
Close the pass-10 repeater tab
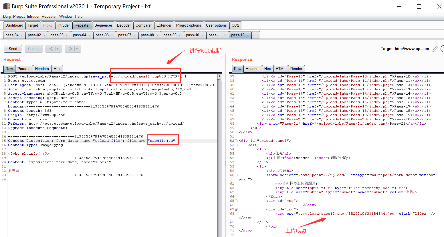pyautogui.click(x=202, y=35)
